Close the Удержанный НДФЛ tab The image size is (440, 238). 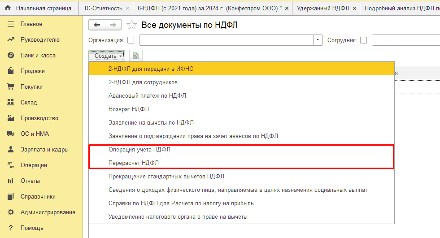pyautogui.click(x=354, y=9)
